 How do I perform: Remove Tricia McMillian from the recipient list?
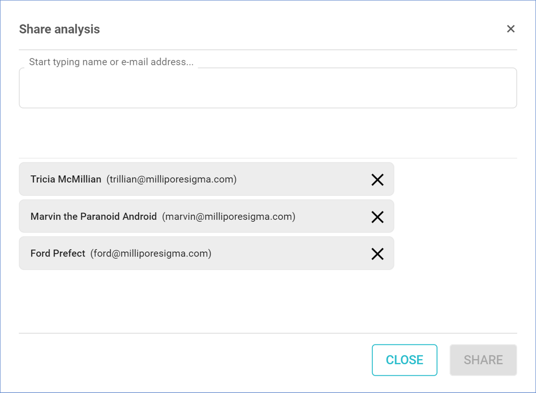coord(377,180)
